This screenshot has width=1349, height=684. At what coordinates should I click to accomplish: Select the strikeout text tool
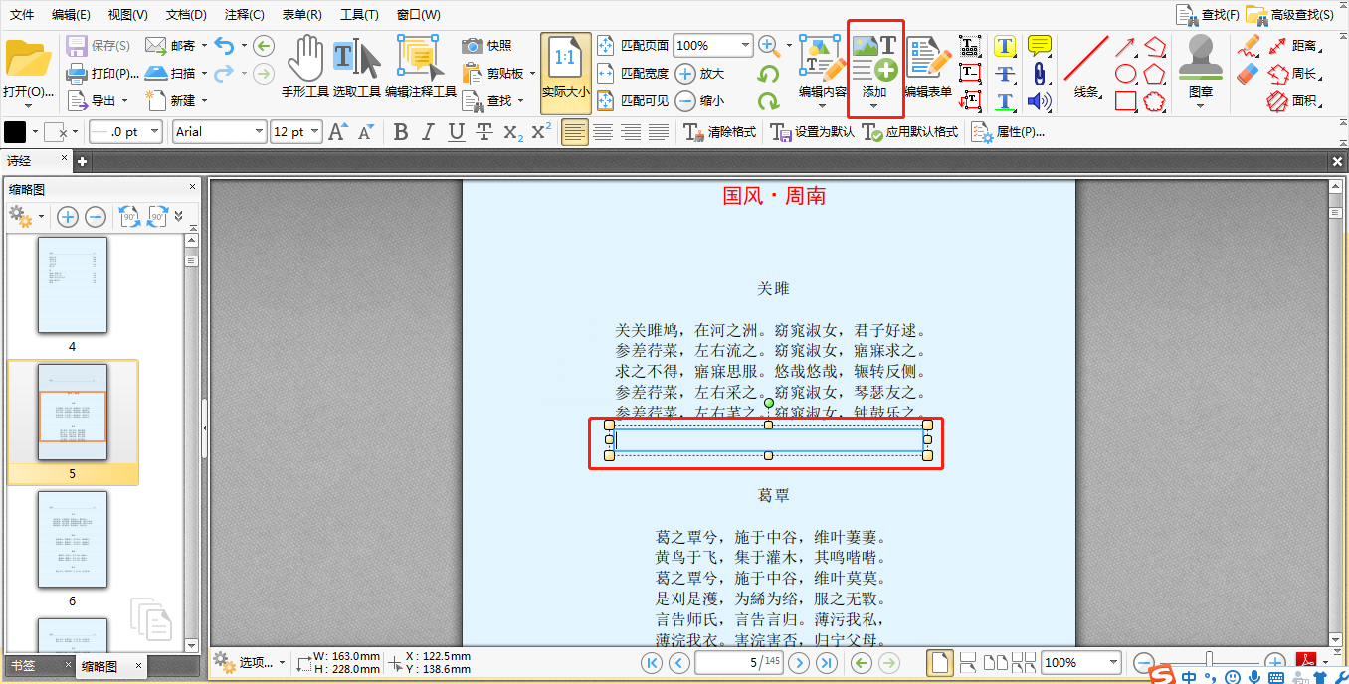1005,74
